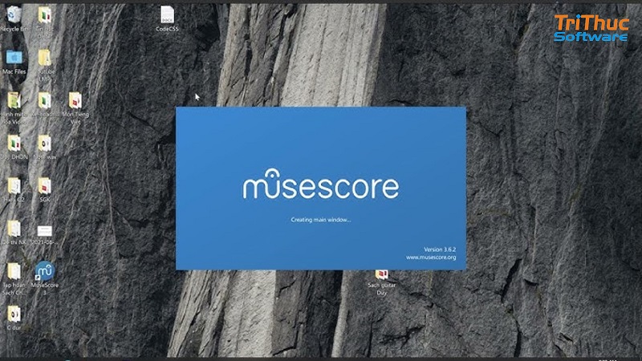This screenshot has width=642, height=361.
Task: Select the Tap huan Sach folder
Action: 14,271
